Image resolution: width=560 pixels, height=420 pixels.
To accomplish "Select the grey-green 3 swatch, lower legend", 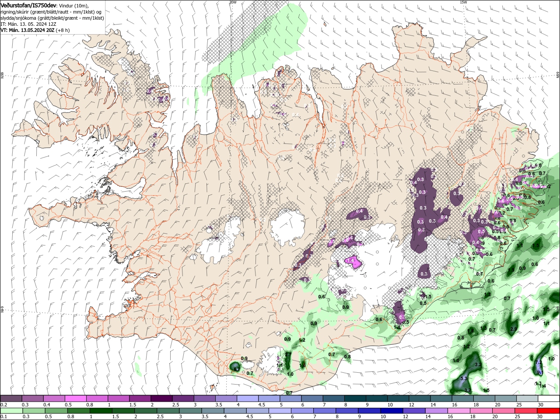I will pyautogui.click(x=190, y=411).
